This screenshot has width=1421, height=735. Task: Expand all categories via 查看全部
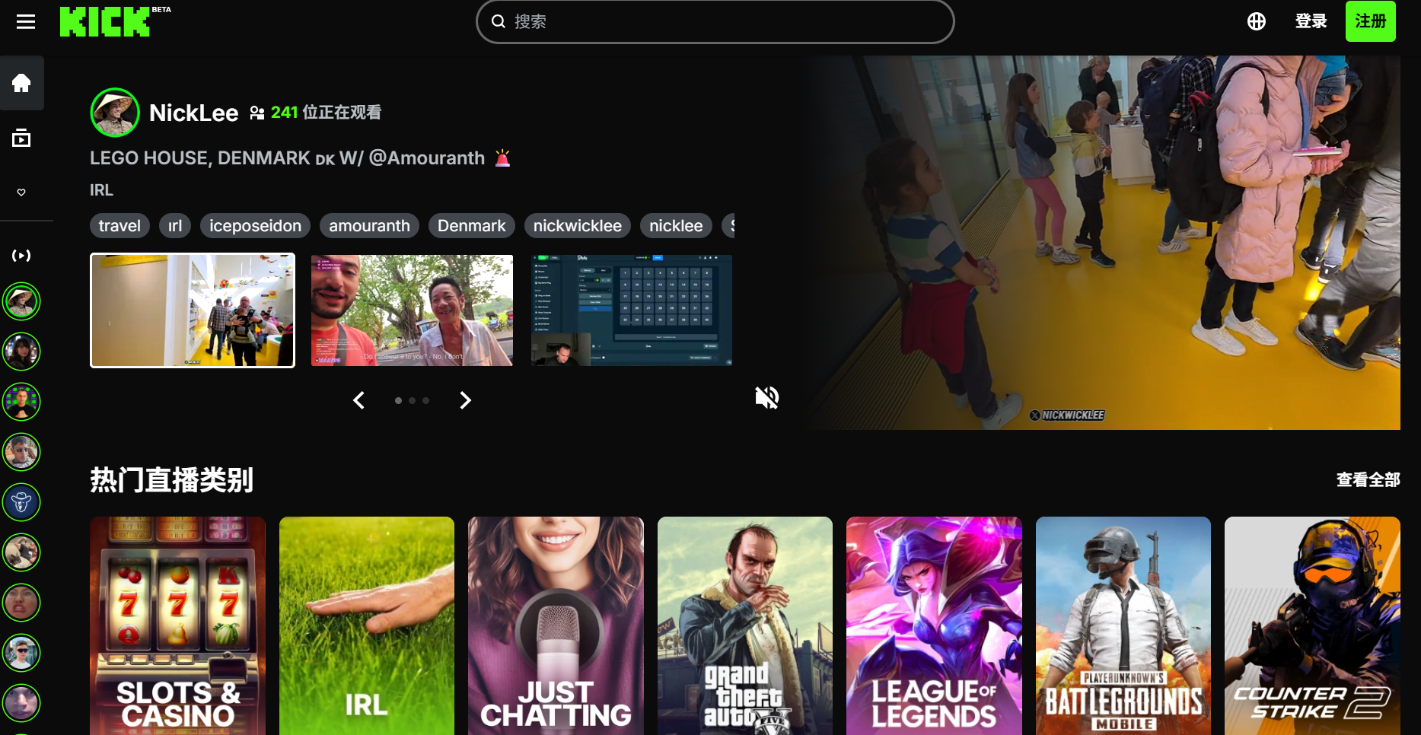pyautogui.click(x=1368, y=479)
